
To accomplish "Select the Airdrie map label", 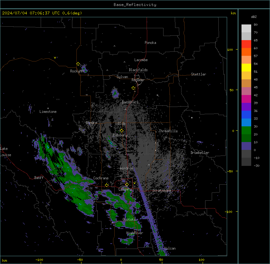I will click(x=127, y=168).
